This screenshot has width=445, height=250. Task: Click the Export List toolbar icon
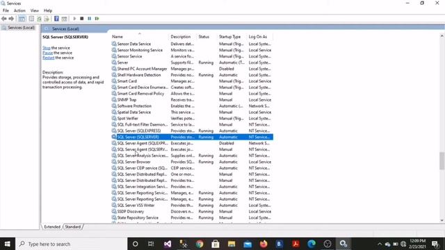coord(47,19)
